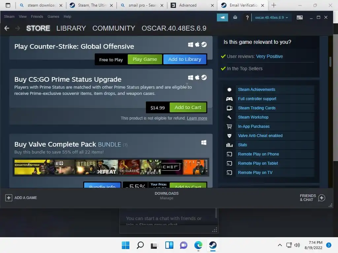Click the Steam icon on the taskbar
338x253 pixels.
tap(213, 245)
